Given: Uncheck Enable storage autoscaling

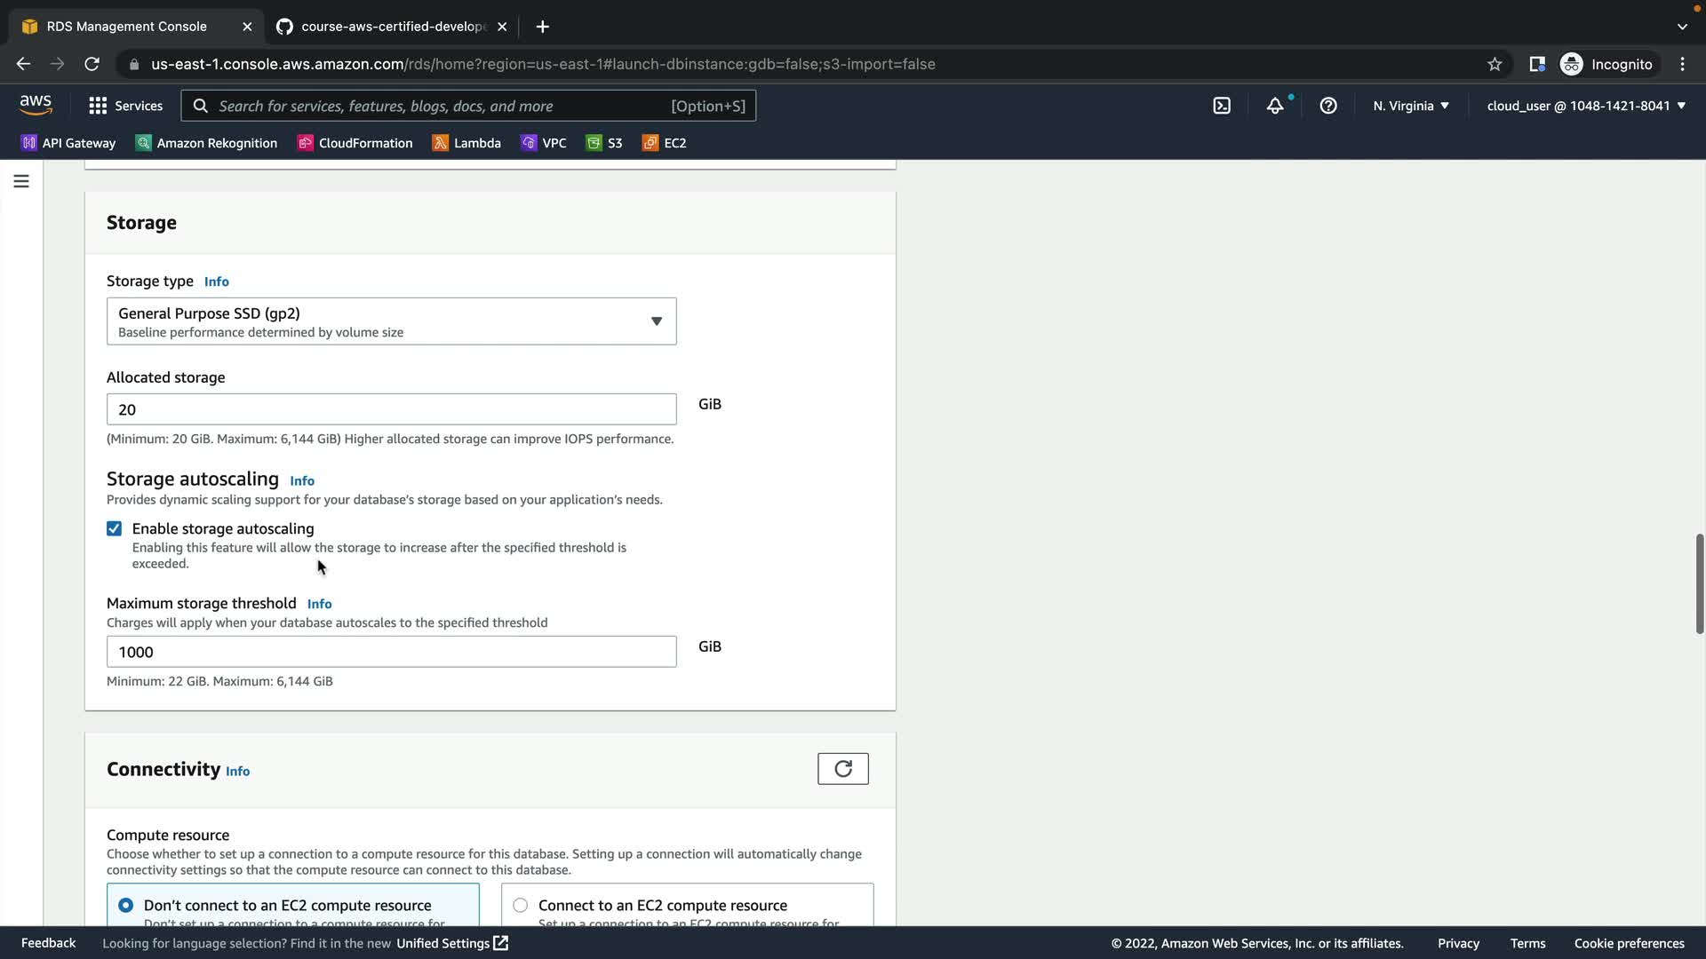Looking at the screenshot, I should (115, 529).
